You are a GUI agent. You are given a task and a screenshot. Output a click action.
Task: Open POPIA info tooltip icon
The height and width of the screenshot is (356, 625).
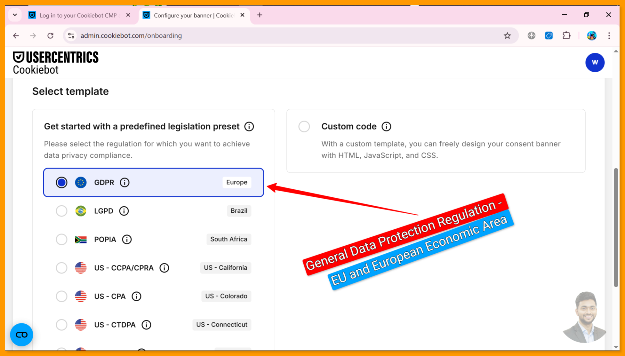tap(127, 239)
